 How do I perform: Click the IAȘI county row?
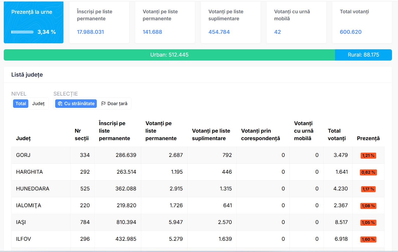(198, 222)
